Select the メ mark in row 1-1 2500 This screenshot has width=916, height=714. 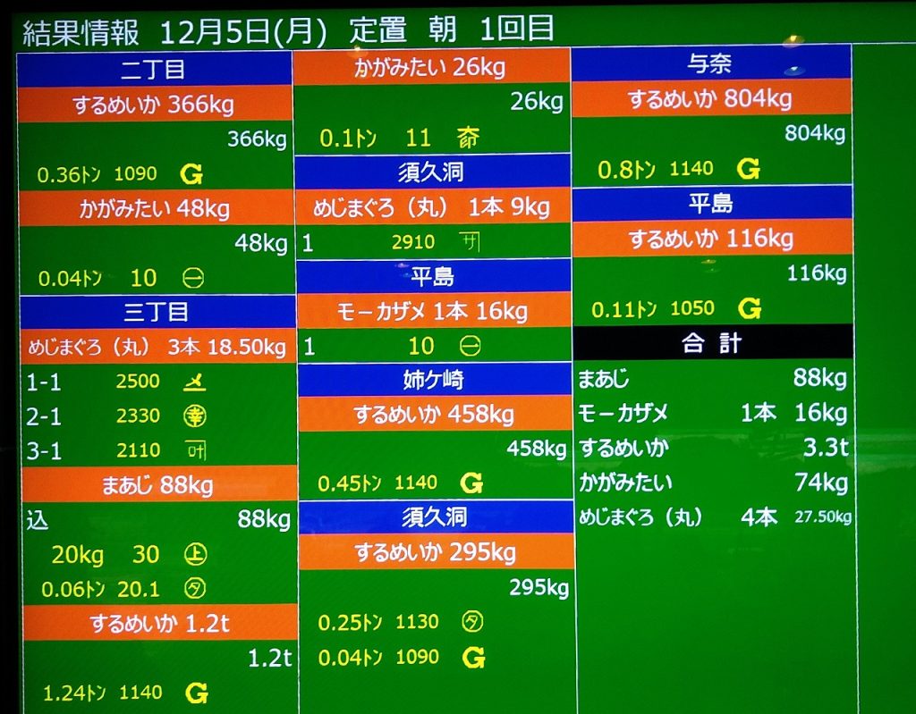(194, 382)
